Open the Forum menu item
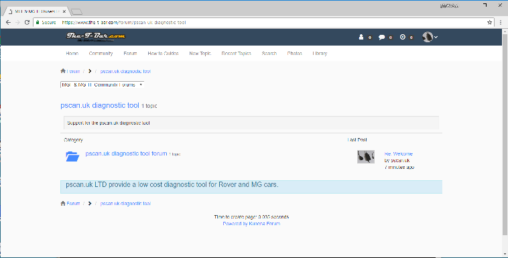508x258 pixels. [x=130, y=54]
